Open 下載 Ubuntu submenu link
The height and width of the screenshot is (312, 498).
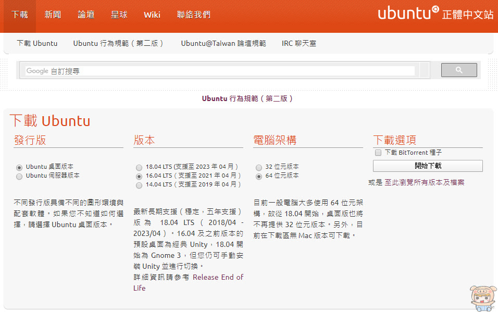point(37,43)
